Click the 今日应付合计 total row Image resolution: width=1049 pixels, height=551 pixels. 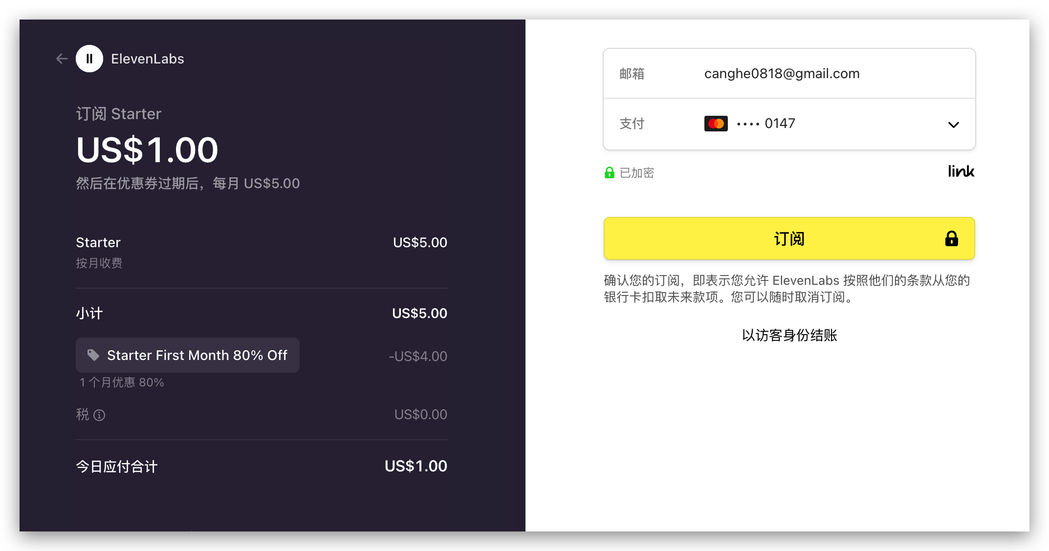pyautogui.click(x=116, y=466)
